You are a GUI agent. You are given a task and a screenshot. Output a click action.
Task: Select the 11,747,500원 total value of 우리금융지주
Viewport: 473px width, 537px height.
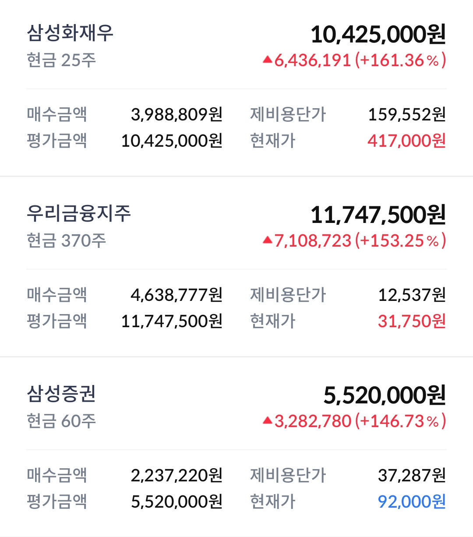378,215
